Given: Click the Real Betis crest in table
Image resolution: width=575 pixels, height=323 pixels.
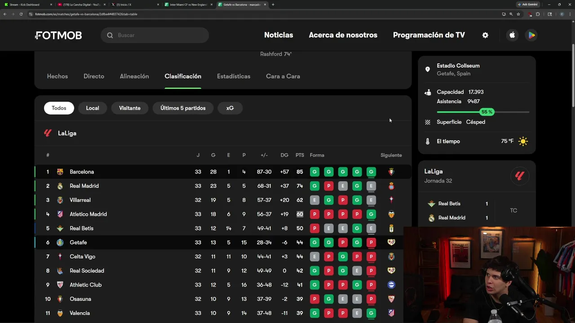Looking at the screenshot, I should pos(60,228).
